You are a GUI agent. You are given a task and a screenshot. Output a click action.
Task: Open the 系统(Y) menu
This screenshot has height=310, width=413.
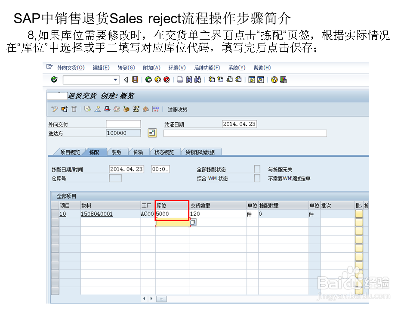(237, 68)
